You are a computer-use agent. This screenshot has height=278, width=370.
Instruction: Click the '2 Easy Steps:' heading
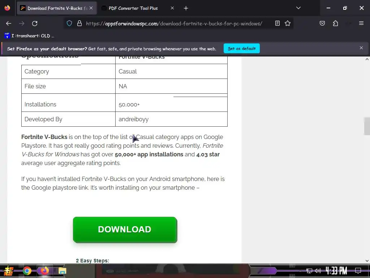pyautogui.click(x=92, y=261)
